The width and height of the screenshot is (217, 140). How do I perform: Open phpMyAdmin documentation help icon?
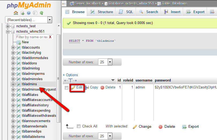29,13
